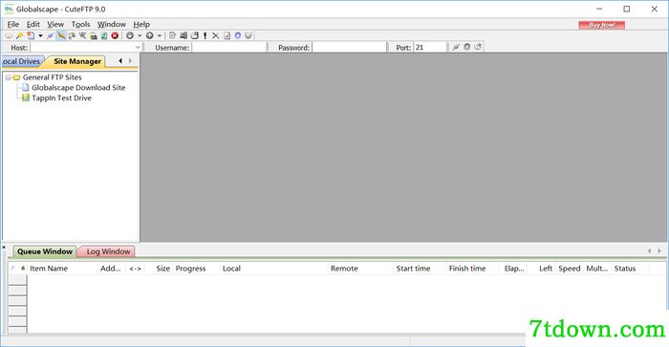This screenshot has width=669, height=347.
Task: Click the View file toolbar icon
Action: 183,36
